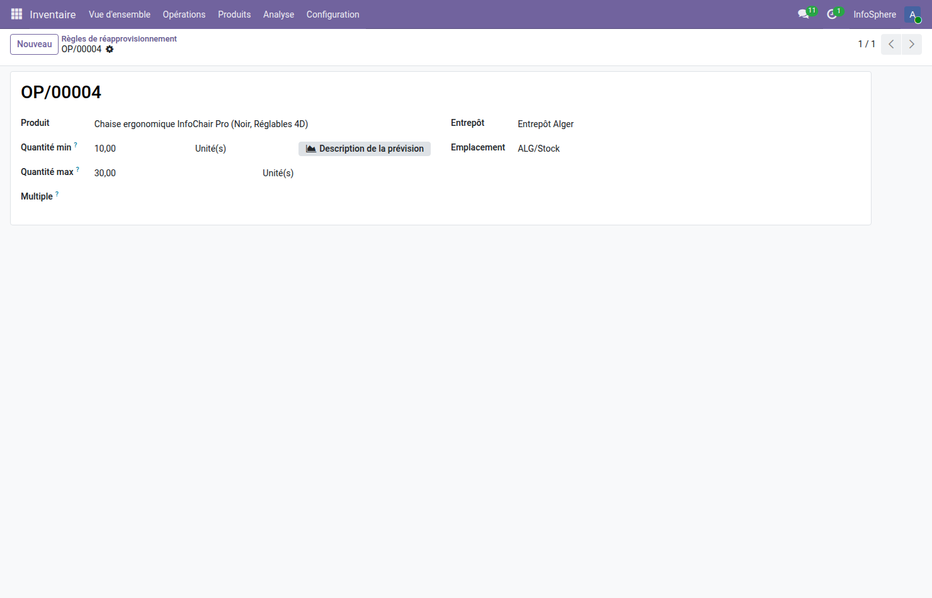The height and width of the screenshot is (598, 932).
Task: Open the Configuration menu
Action: click(332, 14)
